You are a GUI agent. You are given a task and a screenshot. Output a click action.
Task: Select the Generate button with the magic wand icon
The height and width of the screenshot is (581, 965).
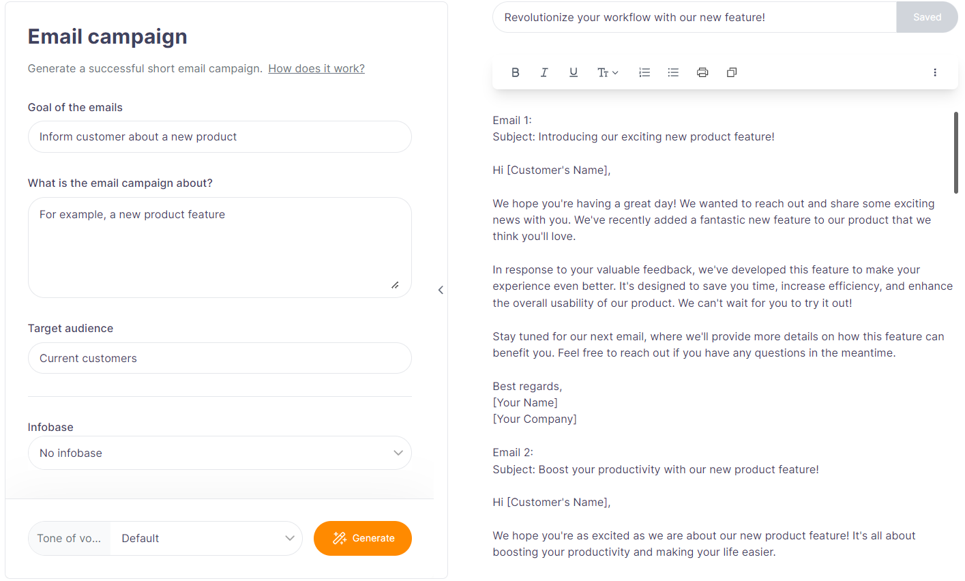pos(362,538)
